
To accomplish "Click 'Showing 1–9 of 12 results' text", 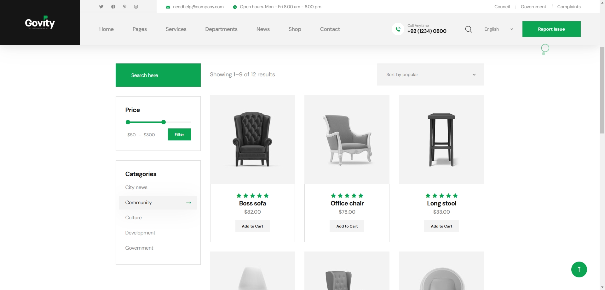I will coord(242,74).
